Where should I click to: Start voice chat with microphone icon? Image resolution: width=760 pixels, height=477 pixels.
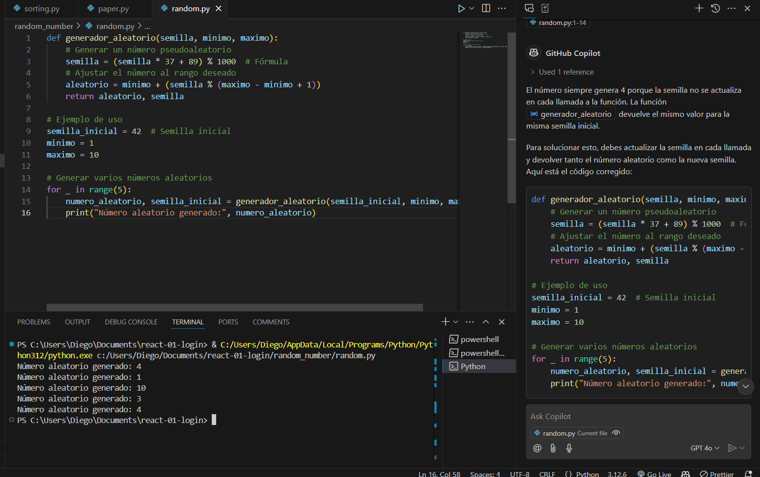[569, 448]
